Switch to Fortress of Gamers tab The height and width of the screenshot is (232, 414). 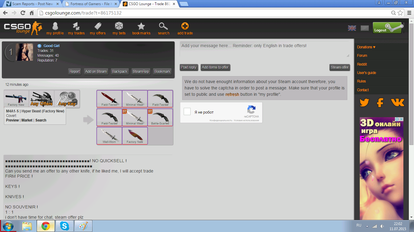click(90, 4)
